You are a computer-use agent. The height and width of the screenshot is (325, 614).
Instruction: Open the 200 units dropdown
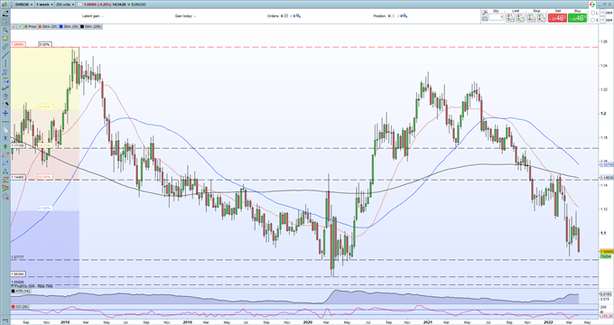[65, 5]
